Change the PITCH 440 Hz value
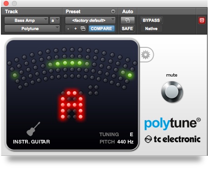209x169 pixels. click(125, 142)
